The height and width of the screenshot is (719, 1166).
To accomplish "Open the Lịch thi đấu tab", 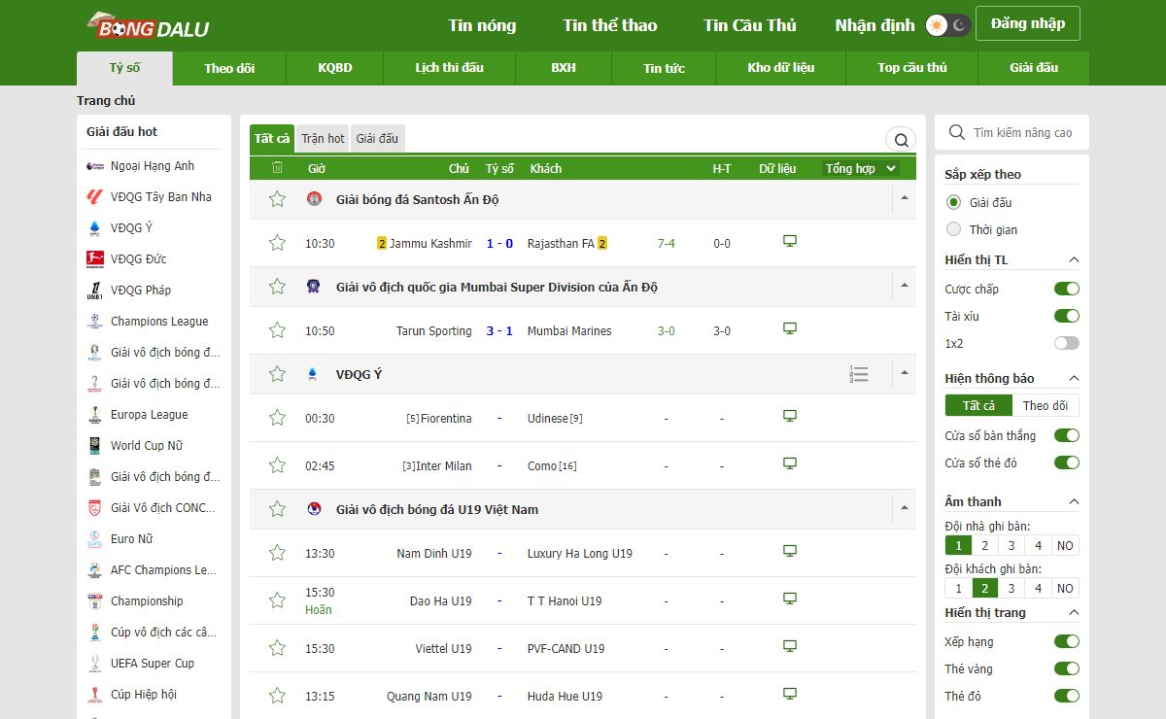I will point(449,68).
